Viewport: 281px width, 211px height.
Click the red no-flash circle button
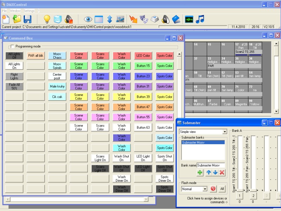tap(213, 189)
